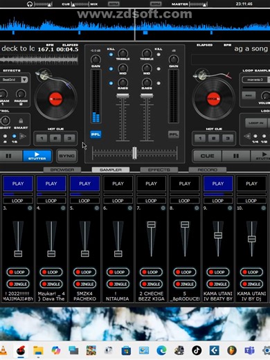The width and height of the screenshot is (270, 360).
Task: Select loop length 16 on left deck
Action: click(15, 136)
